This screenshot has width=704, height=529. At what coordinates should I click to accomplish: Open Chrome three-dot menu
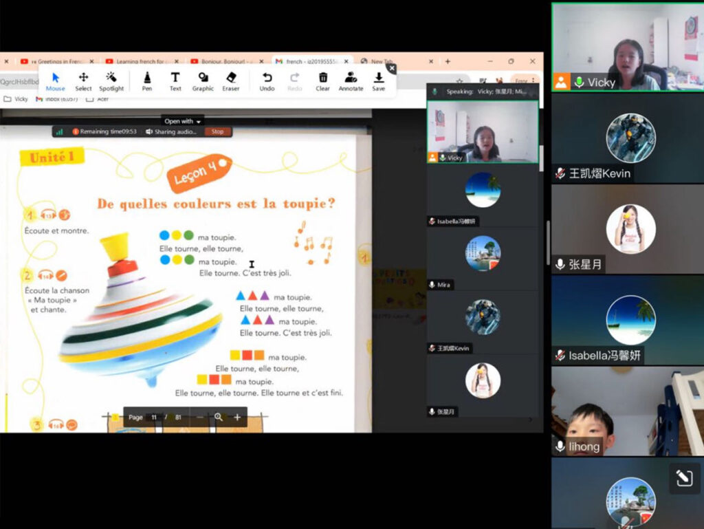[533, 81]
